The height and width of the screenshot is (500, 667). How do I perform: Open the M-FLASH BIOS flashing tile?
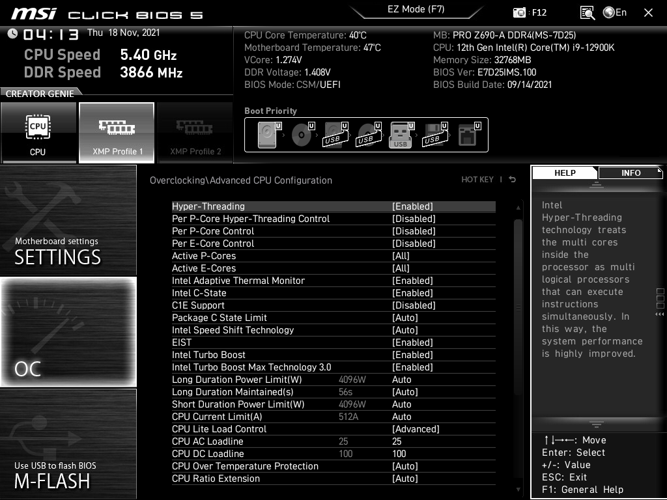pos(68,443)
